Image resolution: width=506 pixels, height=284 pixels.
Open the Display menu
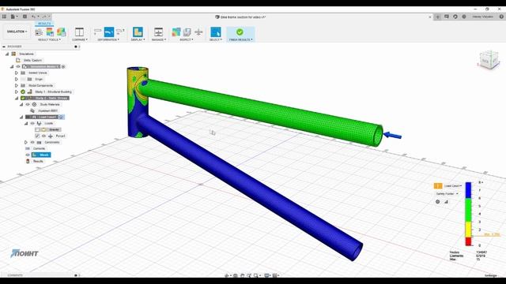point(138,39)
